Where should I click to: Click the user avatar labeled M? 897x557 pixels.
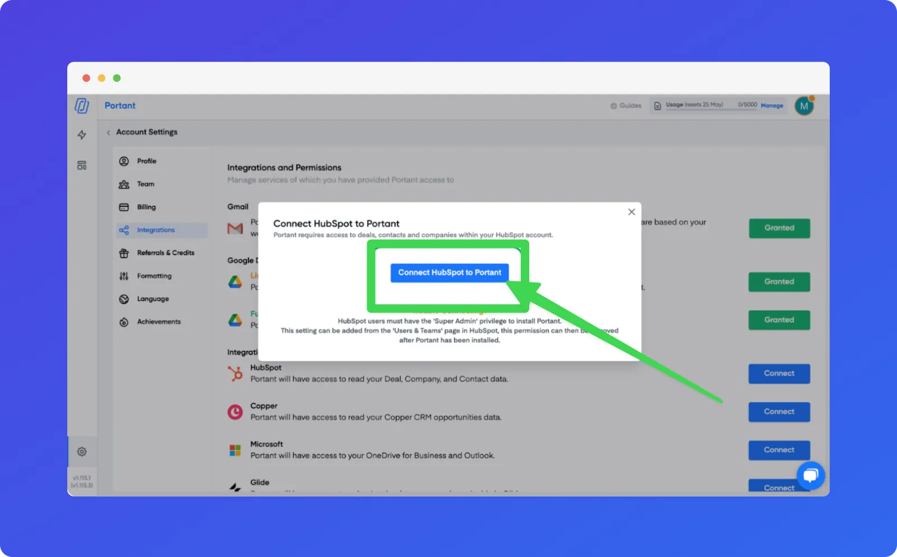pos(804,106)
